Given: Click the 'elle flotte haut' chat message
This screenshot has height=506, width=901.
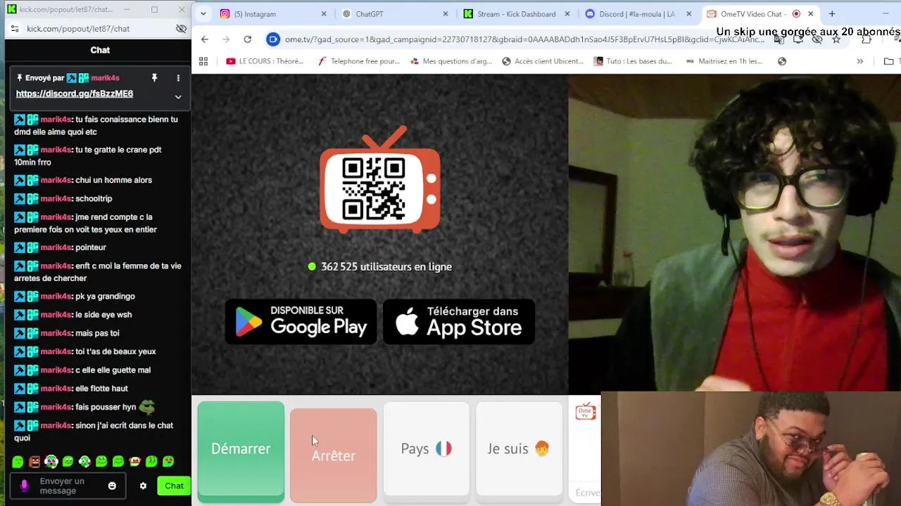Looking at the screenshot, I should (x=71, y=389).
